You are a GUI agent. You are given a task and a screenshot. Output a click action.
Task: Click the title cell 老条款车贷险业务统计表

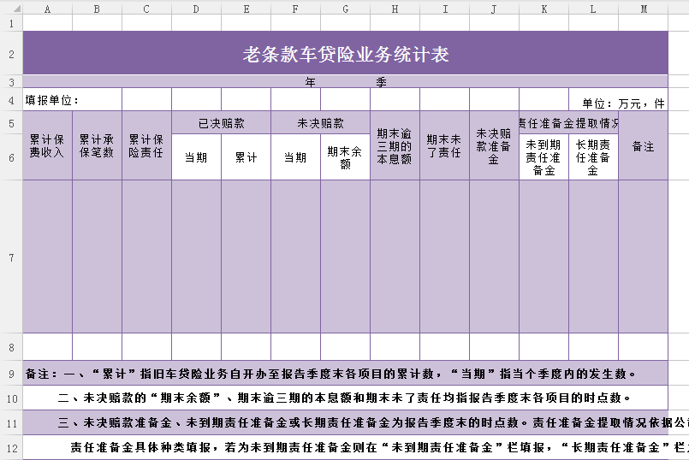point(345,54)
